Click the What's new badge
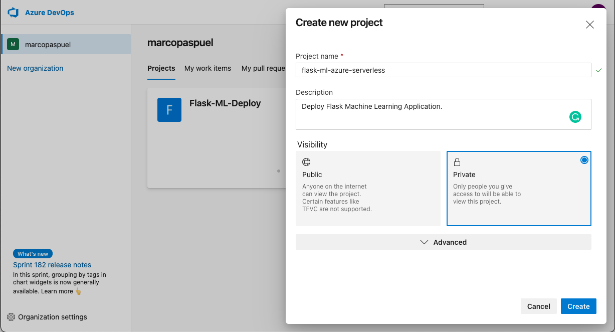The image size is (615, 332). click(33, 254)
